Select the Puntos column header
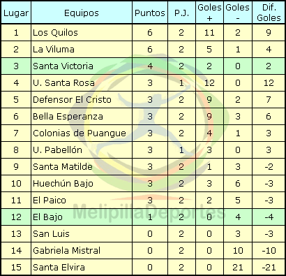Screen dimensions: 286x276 [x=150, y=13]
